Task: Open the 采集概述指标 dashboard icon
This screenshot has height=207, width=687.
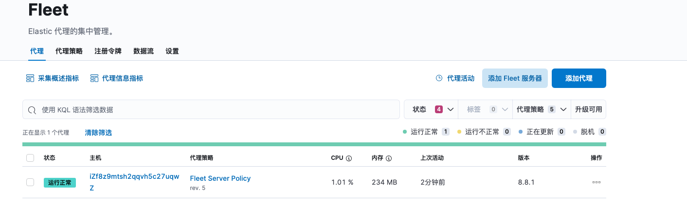Action: 30,78
